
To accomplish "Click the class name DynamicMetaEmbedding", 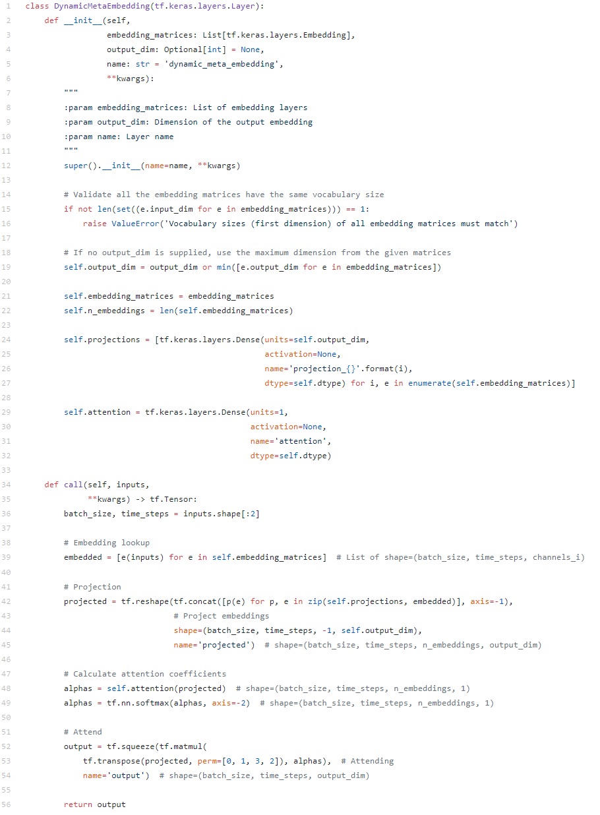I will (102, 6).
